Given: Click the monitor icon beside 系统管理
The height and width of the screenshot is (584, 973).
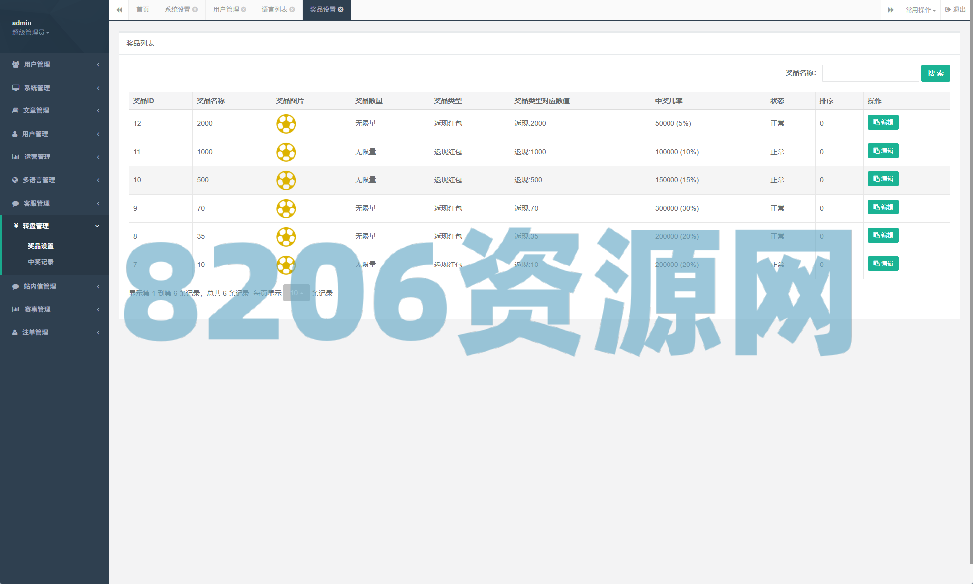Looking at the screenshot, I should coord(16,88).
